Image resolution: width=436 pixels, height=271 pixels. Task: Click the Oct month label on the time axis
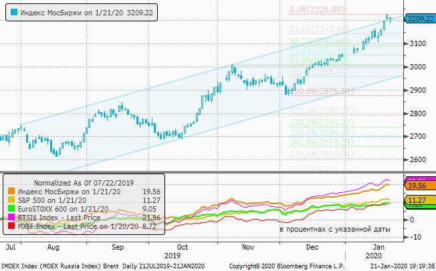coord(183,247)
